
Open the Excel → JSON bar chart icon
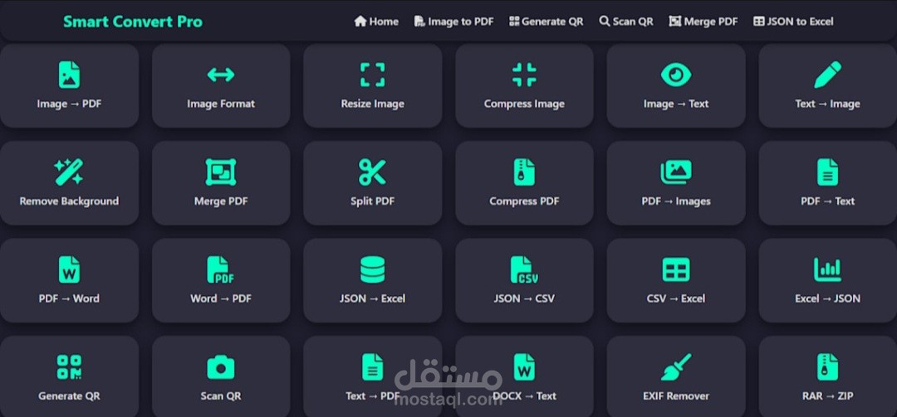[x=827, y=269]
